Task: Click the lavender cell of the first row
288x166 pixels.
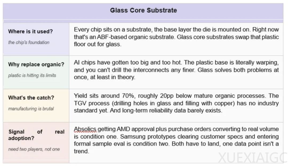Action: (x=36, y=39)
